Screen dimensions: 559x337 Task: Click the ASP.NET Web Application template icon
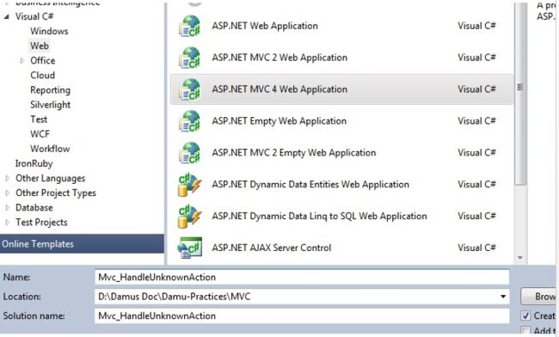click(189, 26)
